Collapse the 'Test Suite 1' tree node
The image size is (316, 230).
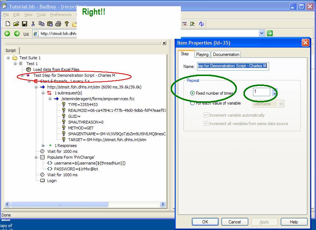coord(8,58)
